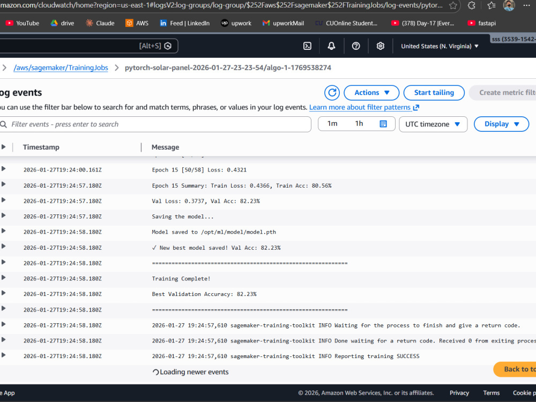
Task: Bookmark this page with the star icon
Action: click(453, 5)
